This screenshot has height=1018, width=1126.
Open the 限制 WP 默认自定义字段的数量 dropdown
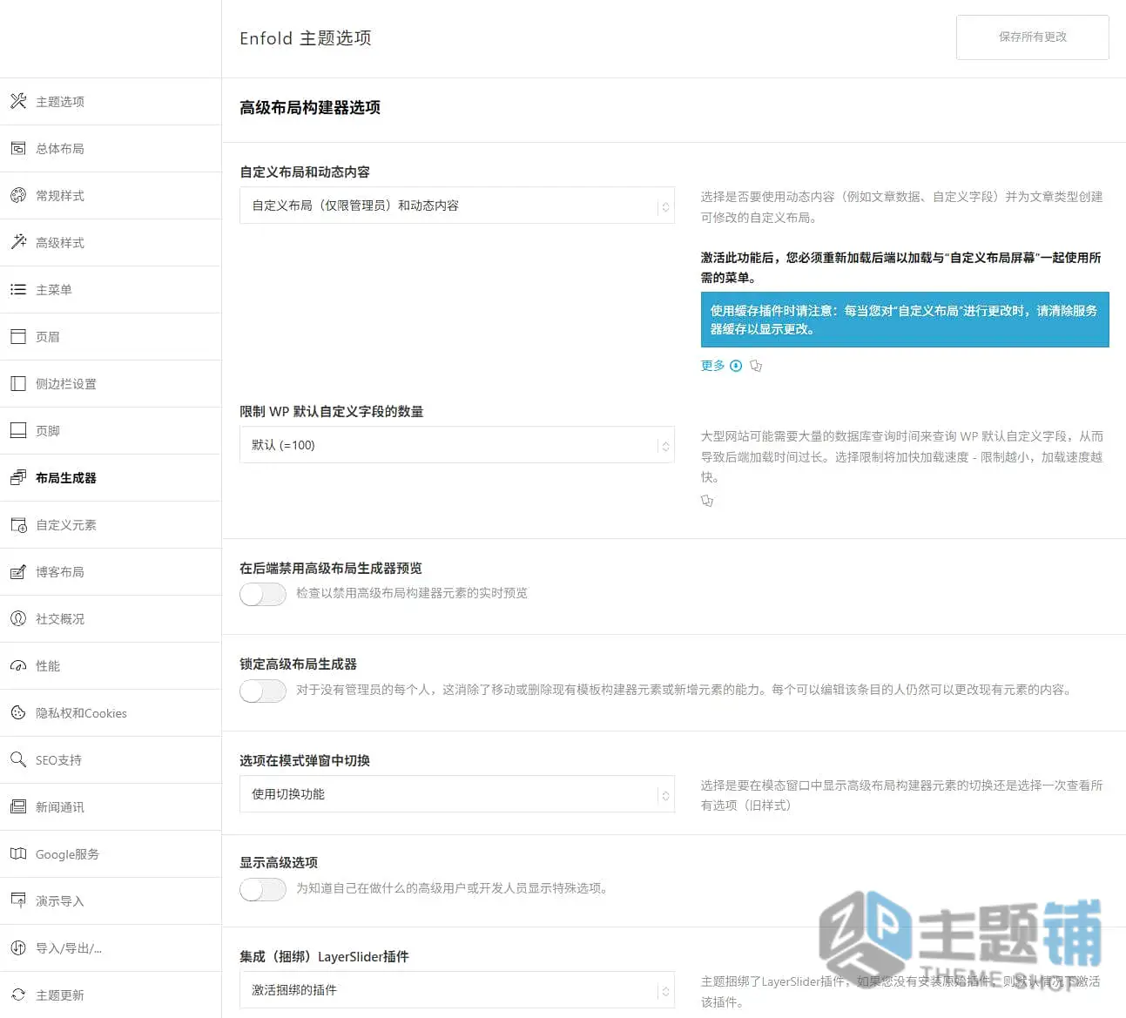coord(457,445)
